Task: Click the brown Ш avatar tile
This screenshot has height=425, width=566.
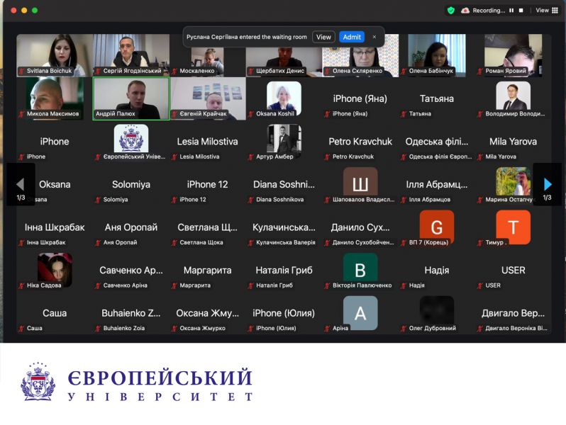Action: point(360,183)
